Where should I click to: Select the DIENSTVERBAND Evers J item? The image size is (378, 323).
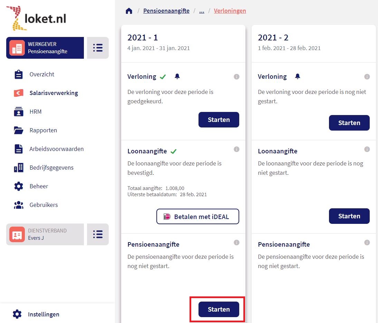45,234
